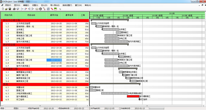This screenshot has height=110, width=206.
Task: Select the 其他 group header row
Action: coord(44,84)
